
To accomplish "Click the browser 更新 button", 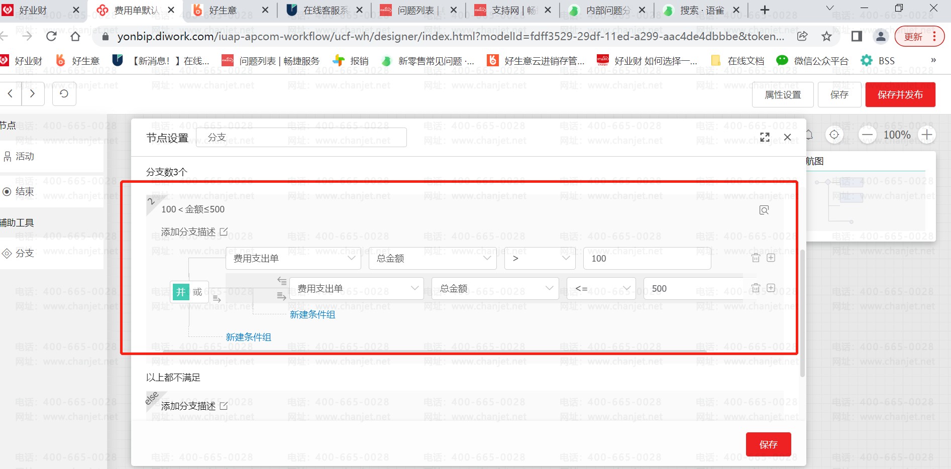I will click(919, 37).
